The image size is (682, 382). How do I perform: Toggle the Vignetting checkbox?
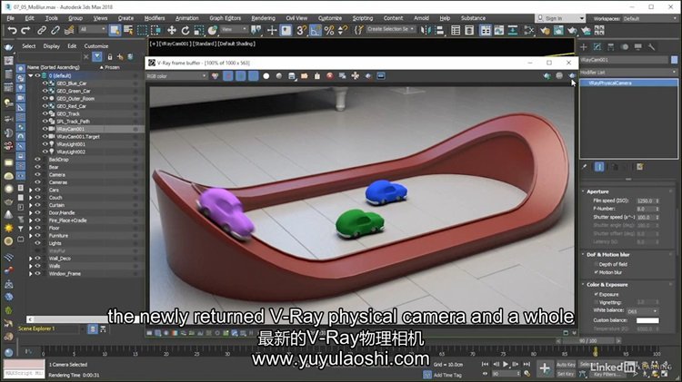tap(596, 302)
